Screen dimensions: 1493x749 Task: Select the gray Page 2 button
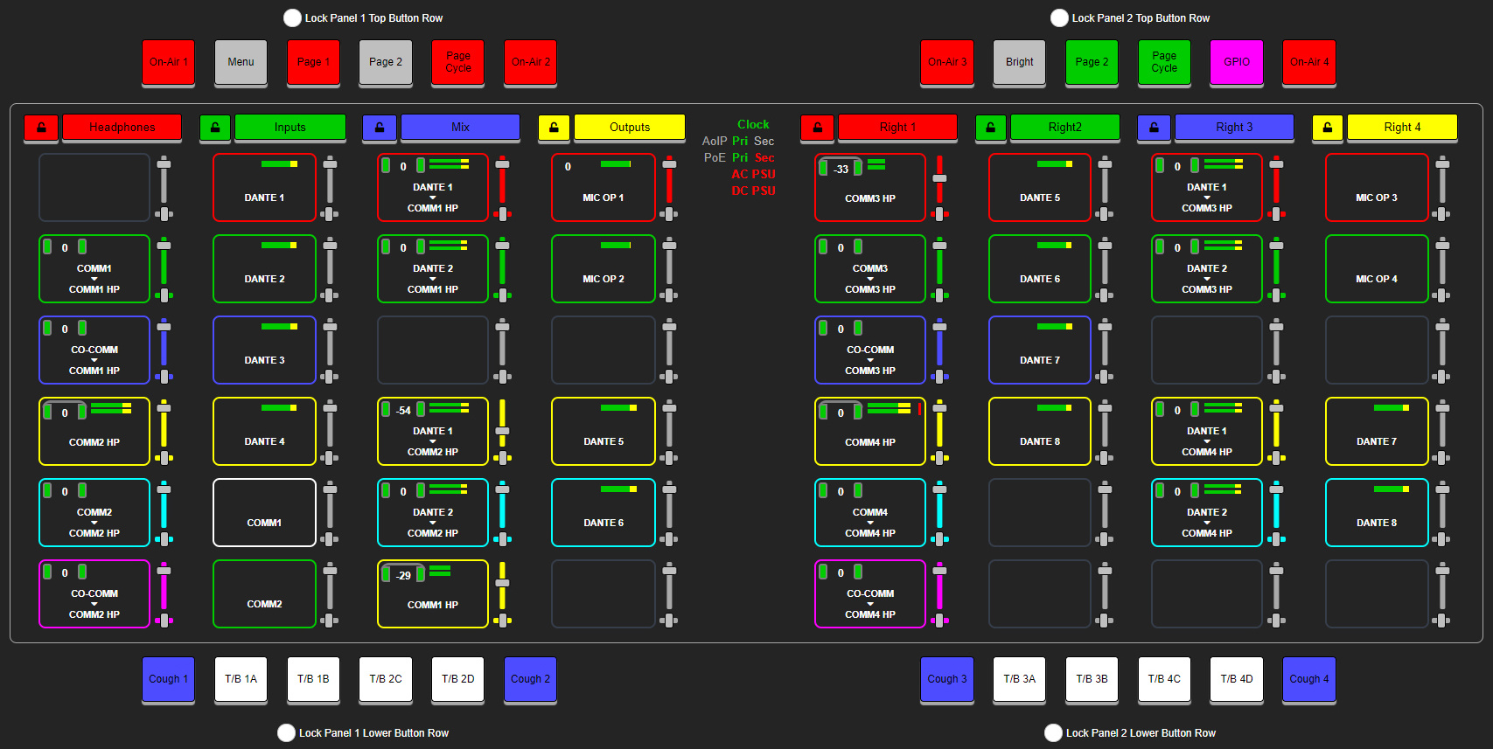[x=386, y=62]
